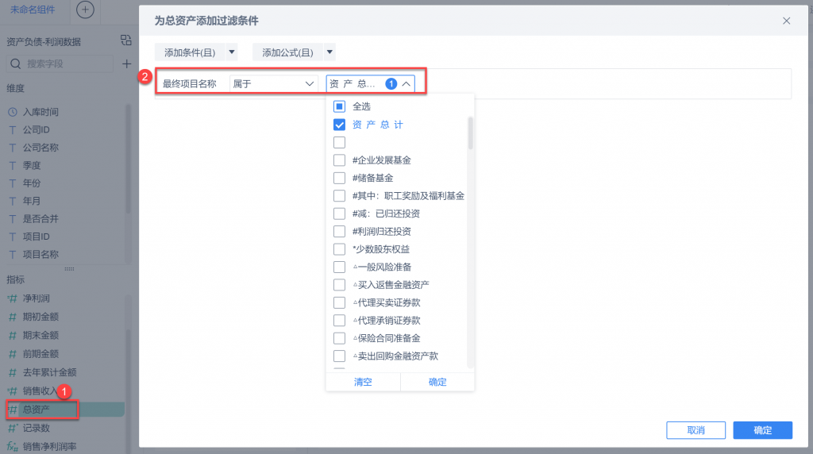
Task: Expand the 添加公式(且) arrow menu
Action: [329, 52]
